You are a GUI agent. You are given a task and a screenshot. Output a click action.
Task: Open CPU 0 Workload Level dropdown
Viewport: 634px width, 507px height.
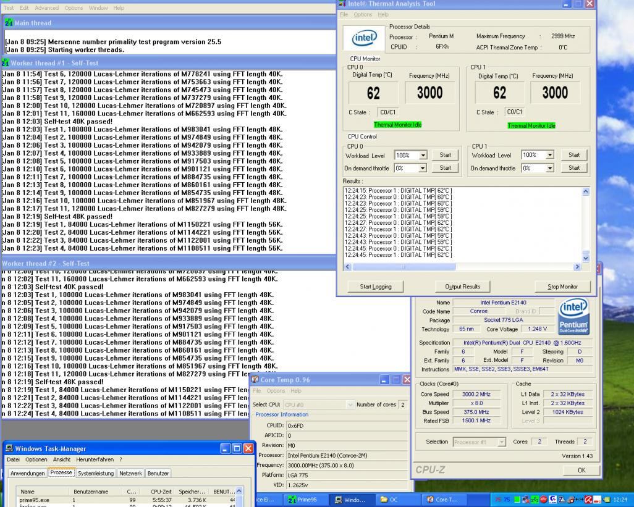pyautogui.click(x=423, y=155)
